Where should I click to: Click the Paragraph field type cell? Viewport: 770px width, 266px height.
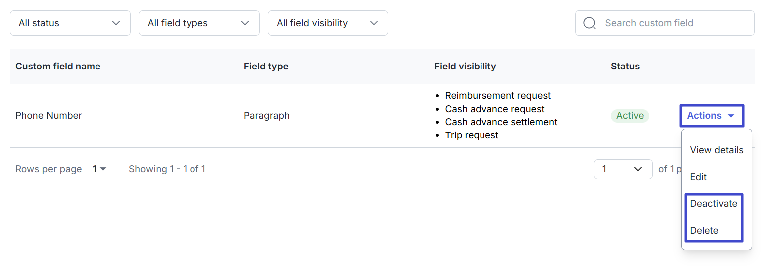pos(266,116)
